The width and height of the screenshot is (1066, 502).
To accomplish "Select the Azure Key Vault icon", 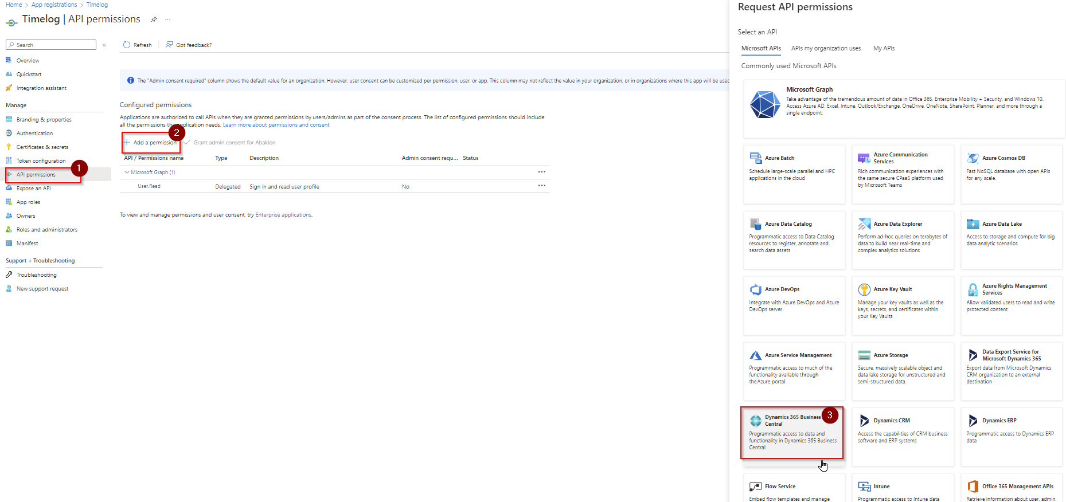I will (x=864, y=290).
